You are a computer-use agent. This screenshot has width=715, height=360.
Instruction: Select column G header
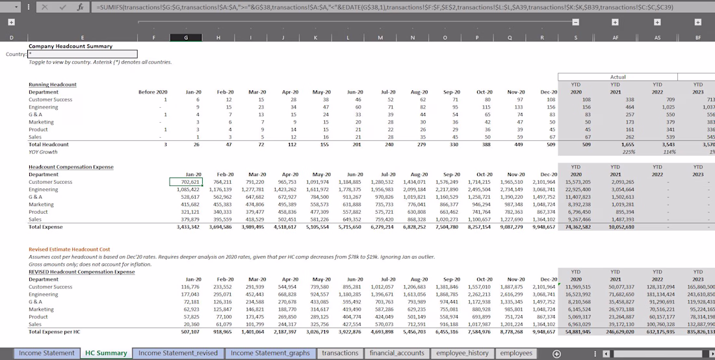click(x=186, y=38)
